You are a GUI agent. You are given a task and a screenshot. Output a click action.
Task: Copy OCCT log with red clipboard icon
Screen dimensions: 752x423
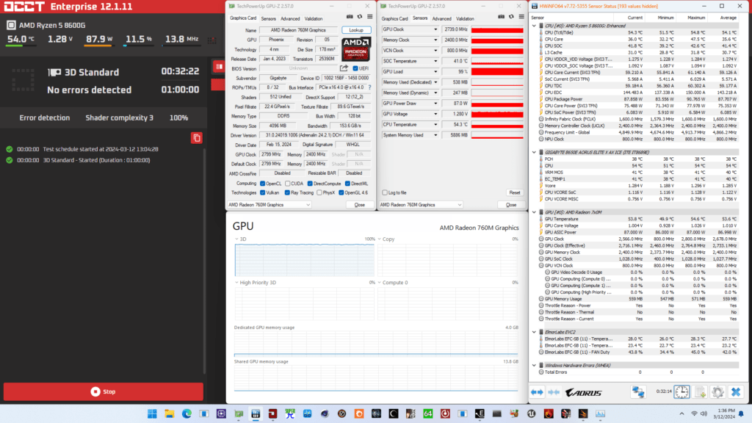coord(197,138)
